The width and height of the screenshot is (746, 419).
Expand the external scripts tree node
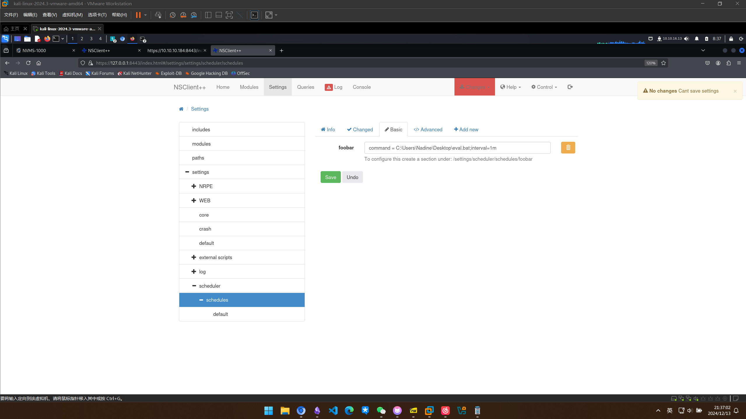pyautogui.click(x=194, y=257)
